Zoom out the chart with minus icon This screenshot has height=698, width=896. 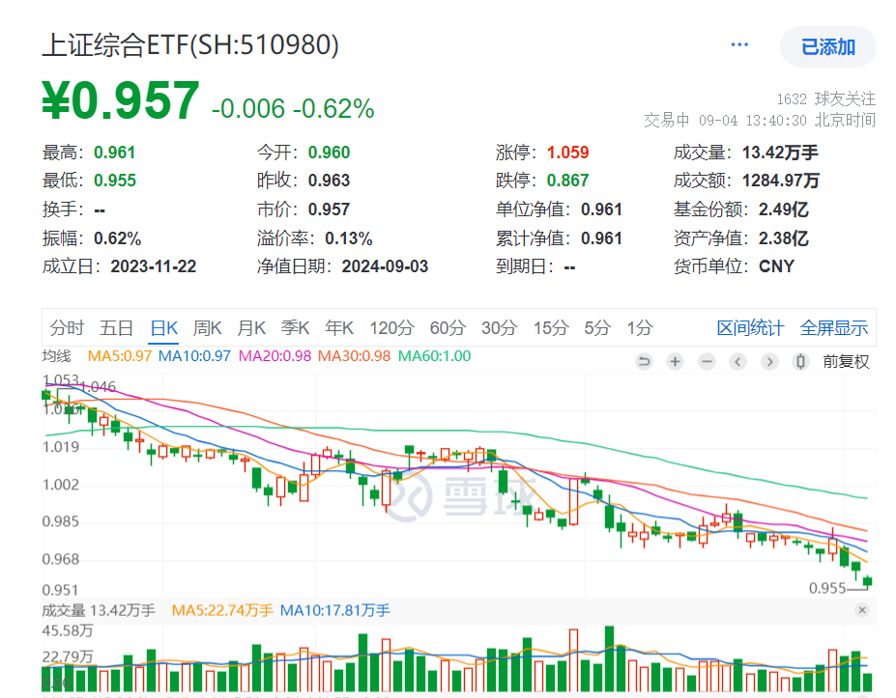coord(707,361)
